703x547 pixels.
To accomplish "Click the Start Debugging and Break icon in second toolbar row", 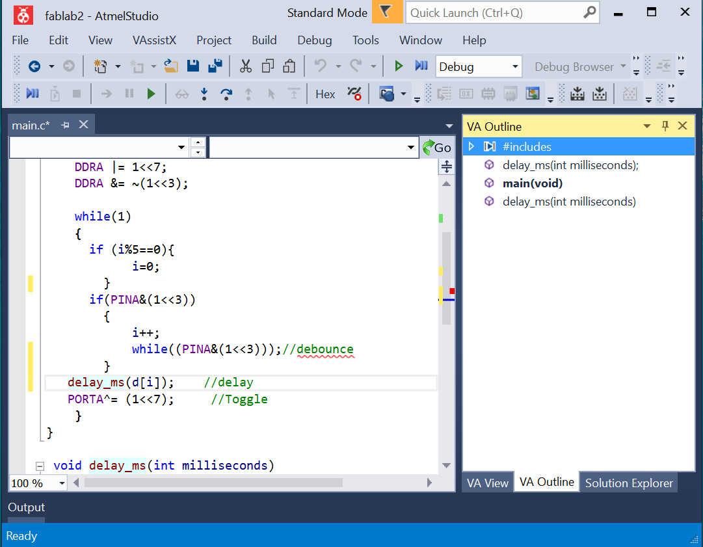I will pos(33,93).
